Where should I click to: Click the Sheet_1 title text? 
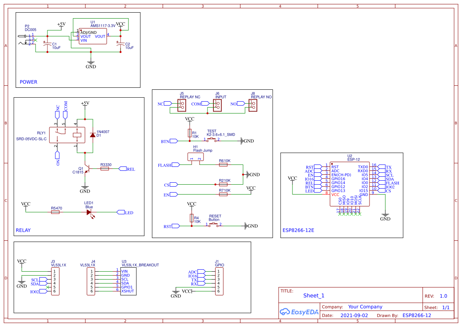click(313, 295)
